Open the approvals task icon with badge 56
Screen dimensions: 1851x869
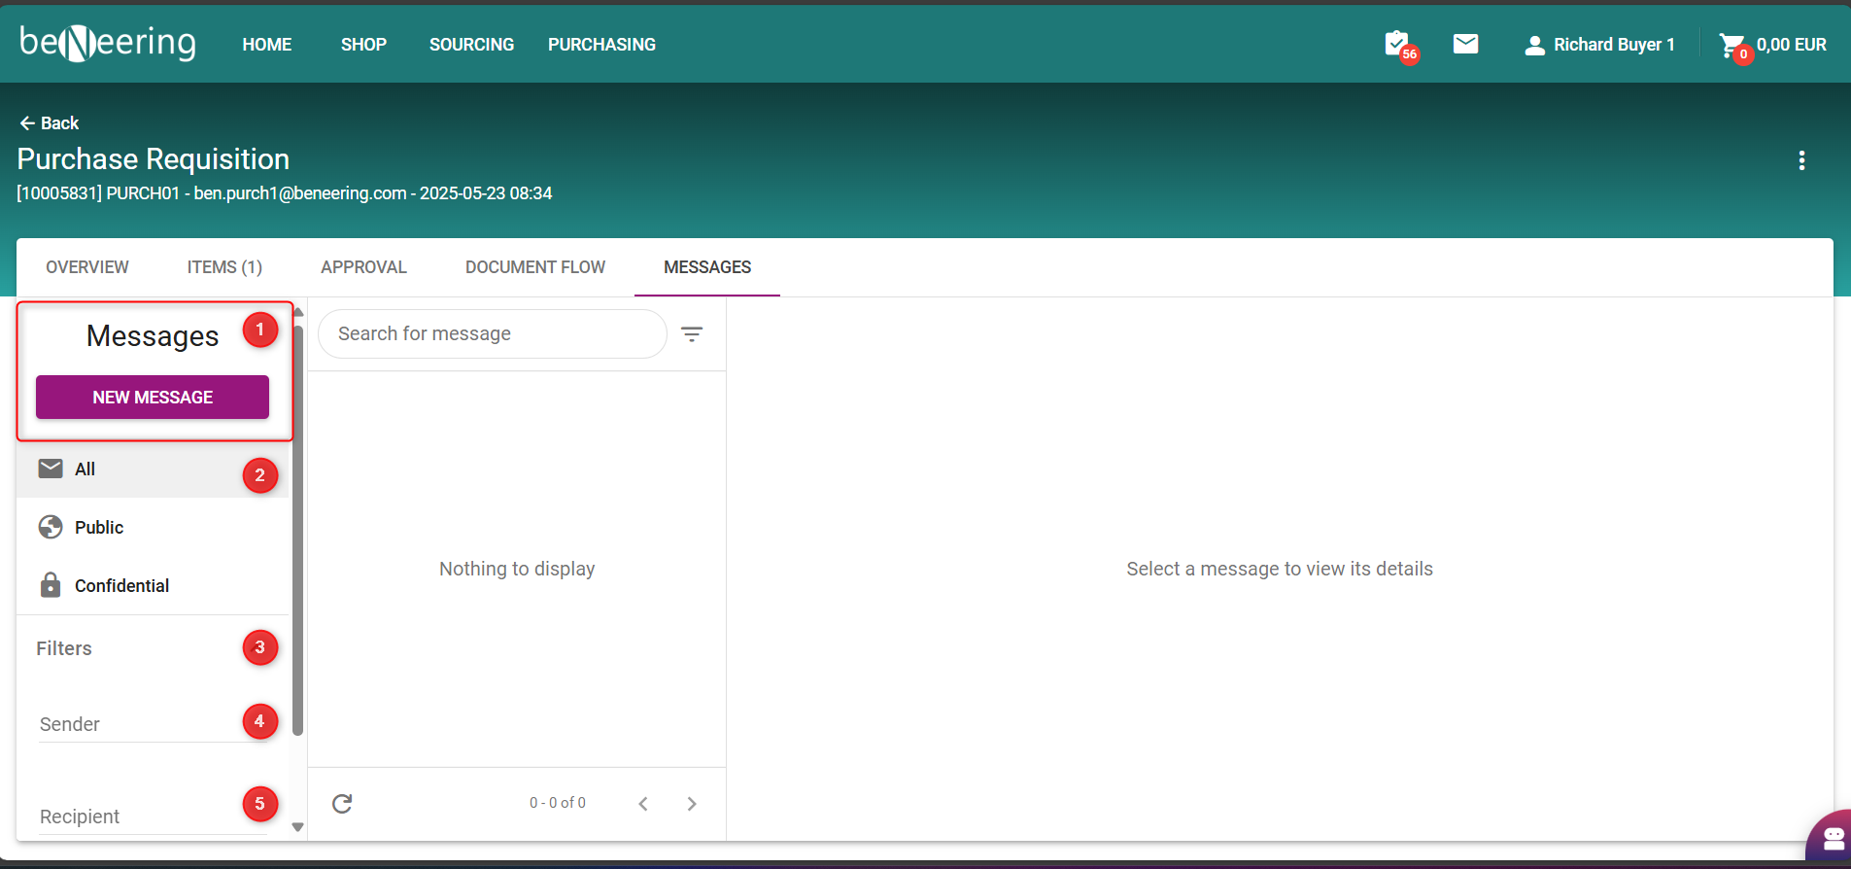[1397, 44]
